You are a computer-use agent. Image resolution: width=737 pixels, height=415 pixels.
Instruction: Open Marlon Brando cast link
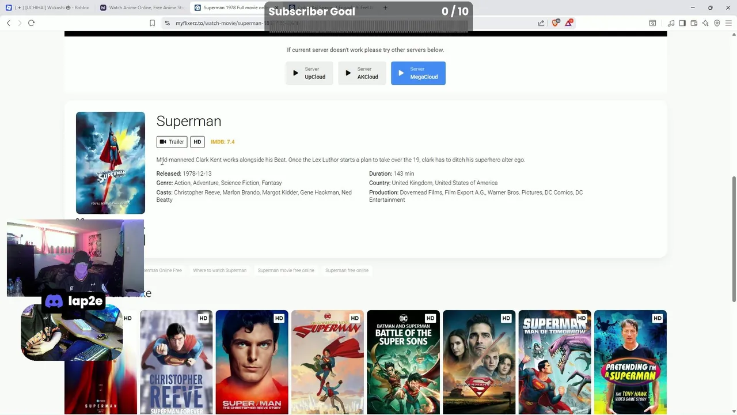tap(241, 193)
